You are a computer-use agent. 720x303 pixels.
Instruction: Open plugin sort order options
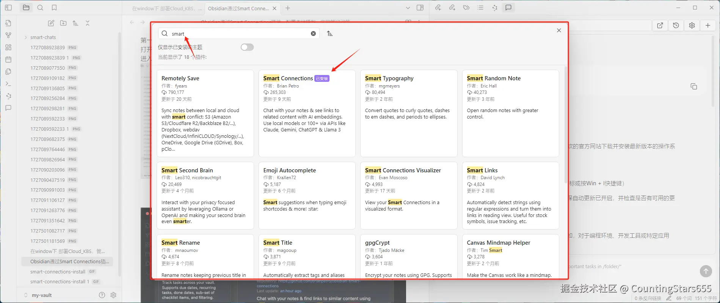[x=330, y=33]
